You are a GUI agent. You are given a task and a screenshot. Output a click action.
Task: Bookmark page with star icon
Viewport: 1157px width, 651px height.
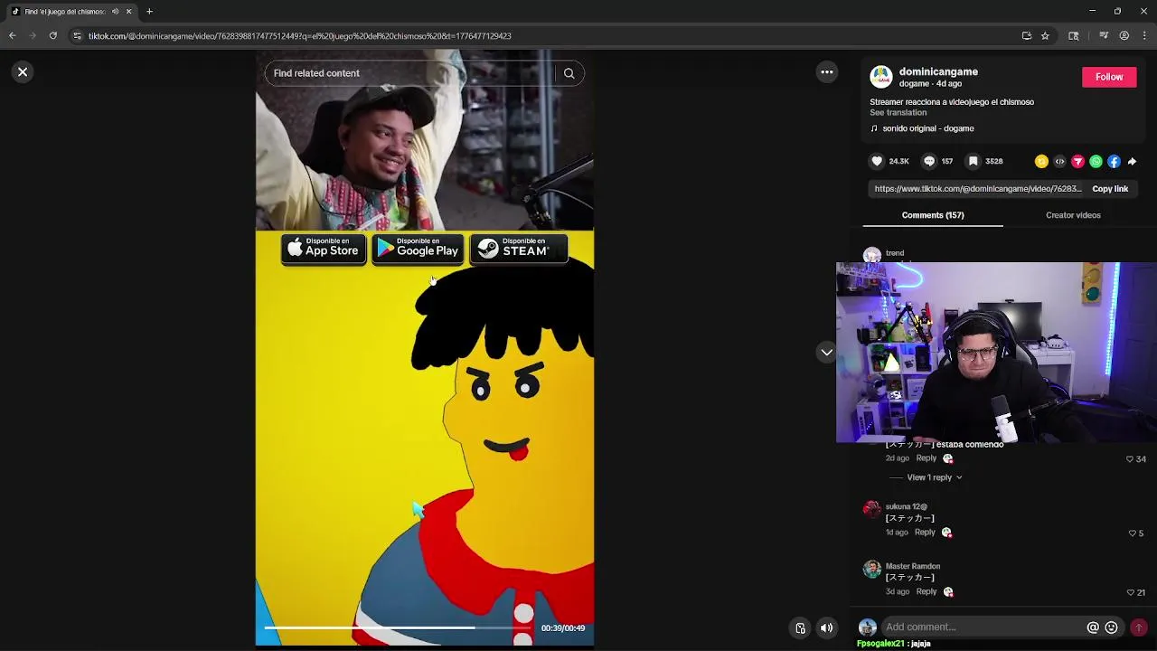point(1045,36)
